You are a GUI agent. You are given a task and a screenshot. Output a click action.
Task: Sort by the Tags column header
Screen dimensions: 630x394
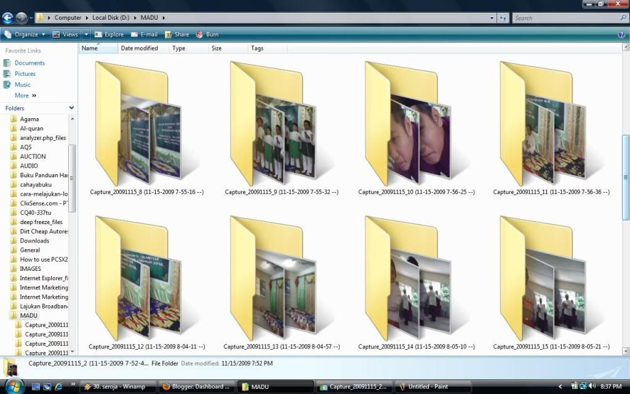coord(267,48)
